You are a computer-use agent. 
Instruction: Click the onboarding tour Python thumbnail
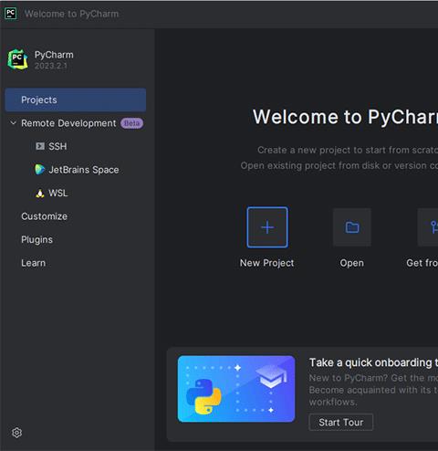[x=236, y=389]
